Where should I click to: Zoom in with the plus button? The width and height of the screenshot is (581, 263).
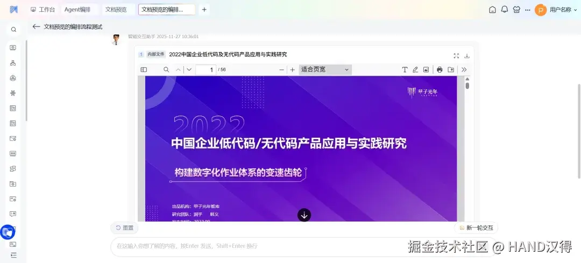292,69
